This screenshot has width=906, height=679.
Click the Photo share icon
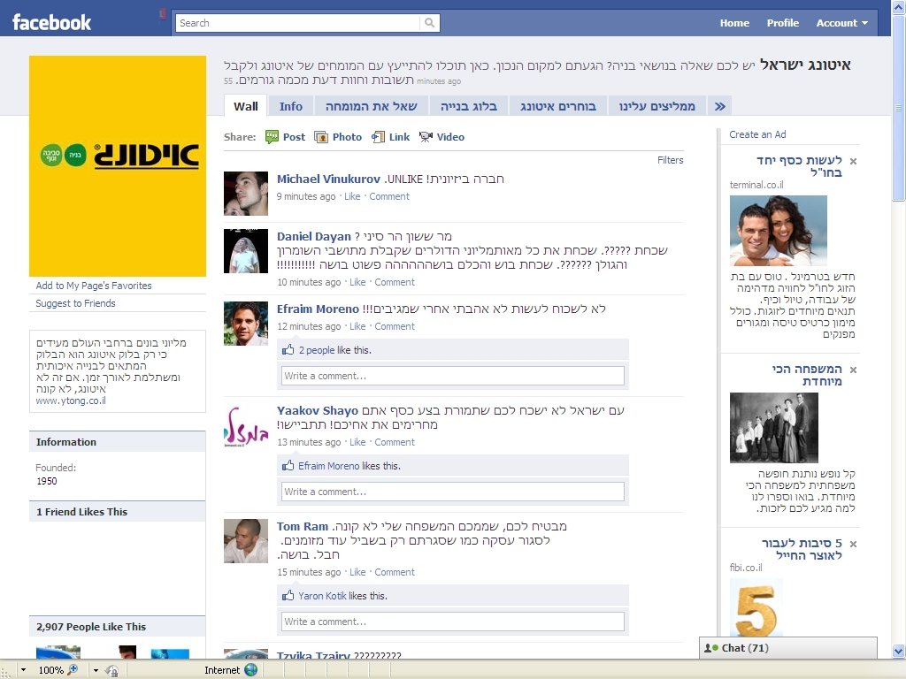click(x=322, y=137)
